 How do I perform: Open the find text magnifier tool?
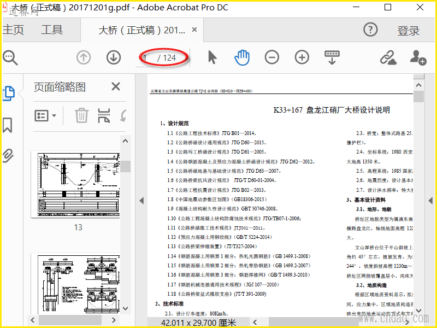tap(10, 58)
